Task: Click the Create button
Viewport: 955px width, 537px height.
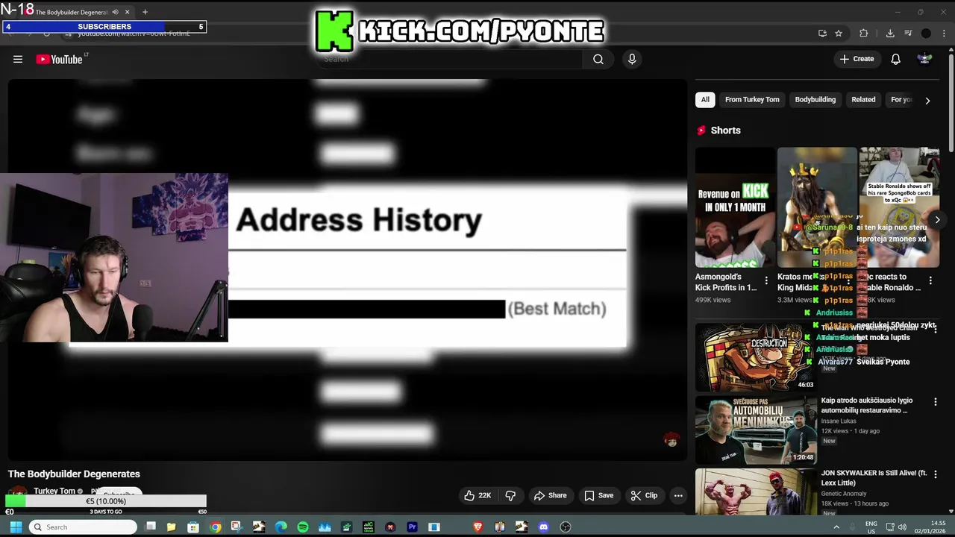Action: (857, 59)
